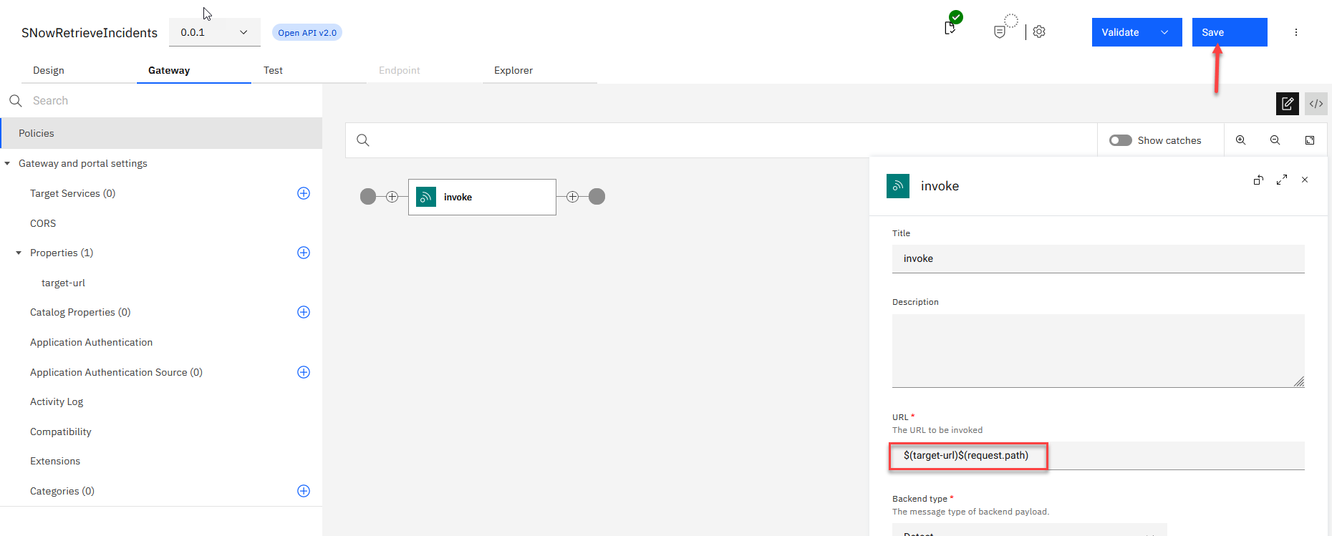Select the target-url property
The image size is (1332, 536).
coord(63,283)
